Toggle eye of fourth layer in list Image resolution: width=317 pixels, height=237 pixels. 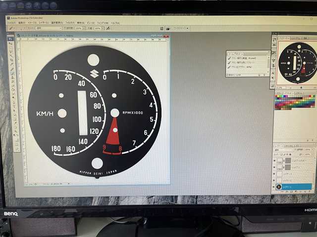coord(274,180)
